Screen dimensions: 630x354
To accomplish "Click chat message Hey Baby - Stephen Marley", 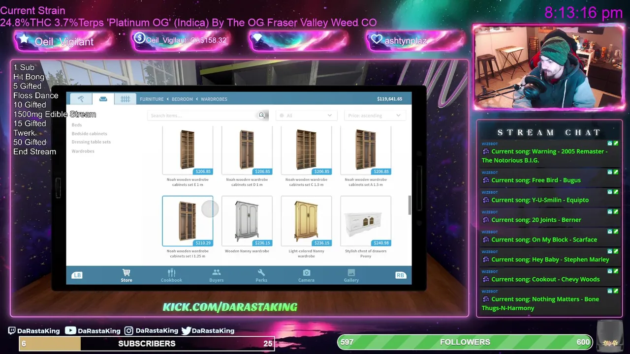I will pos(550,259).
